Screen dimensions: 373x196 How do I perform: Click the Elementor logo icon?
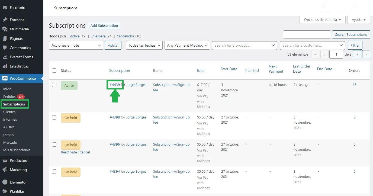pyautogui.click(x=5, y=182)
